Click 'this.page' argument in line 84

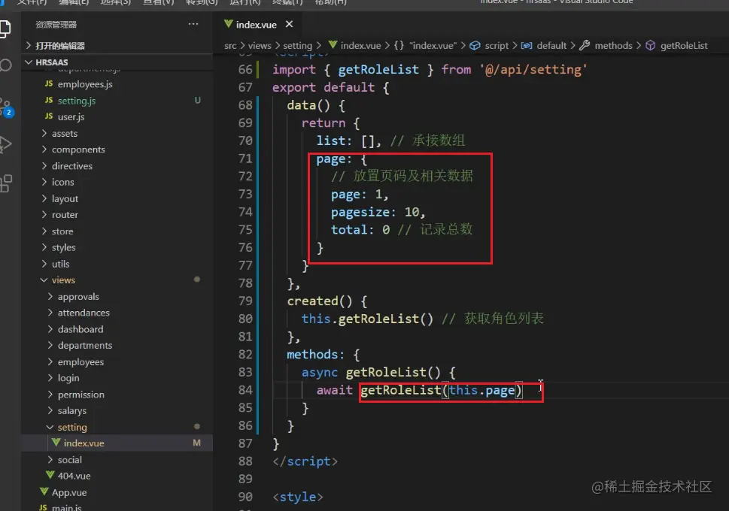pyautogui.click(x=482, y=390)
